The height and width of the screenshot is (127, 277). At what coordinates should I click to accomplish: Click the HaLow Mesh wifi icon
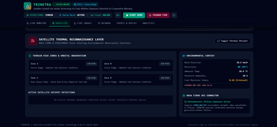coord(60,15)
